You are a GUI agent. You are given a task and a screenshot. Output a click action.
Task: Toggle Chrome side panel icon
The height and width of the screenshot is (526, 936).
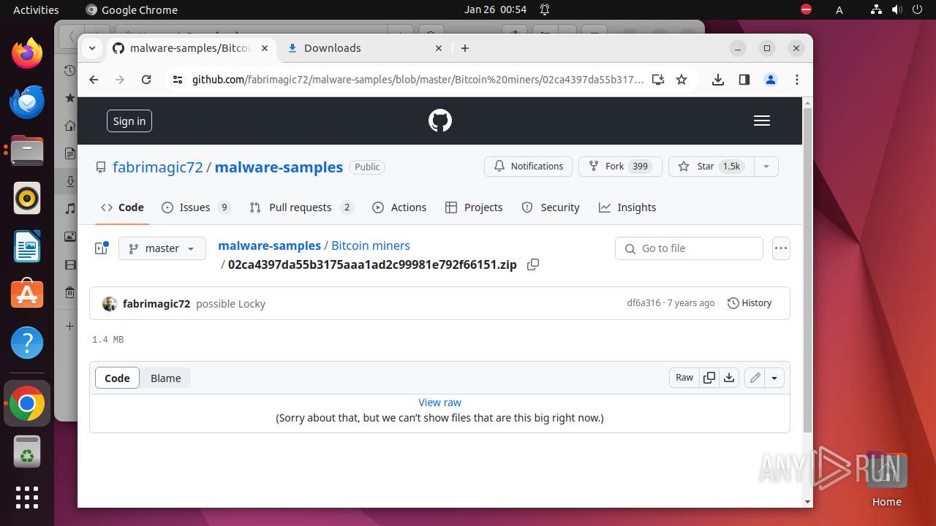pos(744,80)
